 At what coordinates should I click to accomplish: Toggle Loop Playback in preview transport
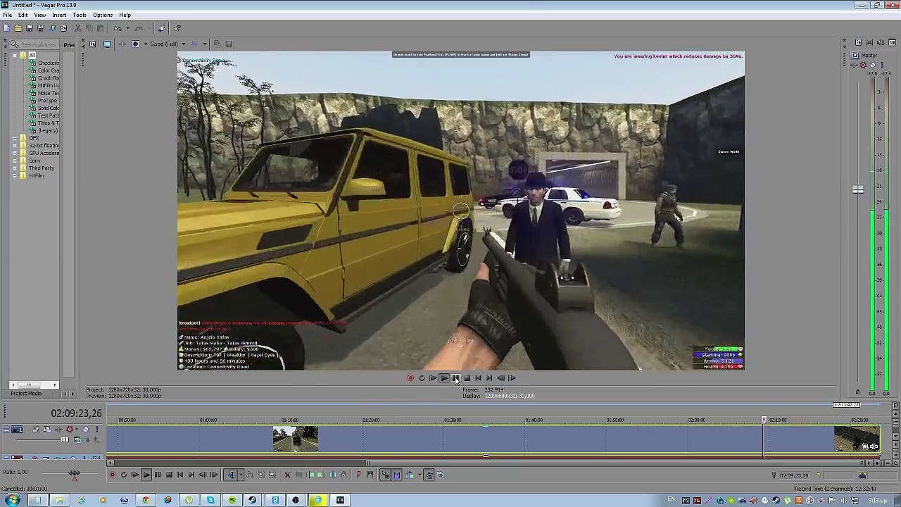422,378
